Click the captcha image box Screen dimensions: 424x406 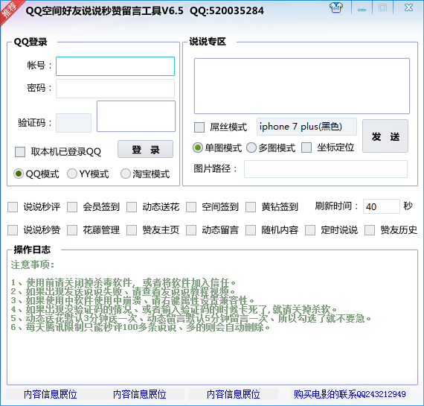136,116
